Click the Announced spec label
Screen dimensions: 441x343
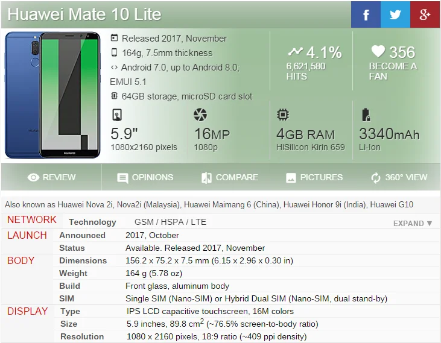(x=82, y=236)
